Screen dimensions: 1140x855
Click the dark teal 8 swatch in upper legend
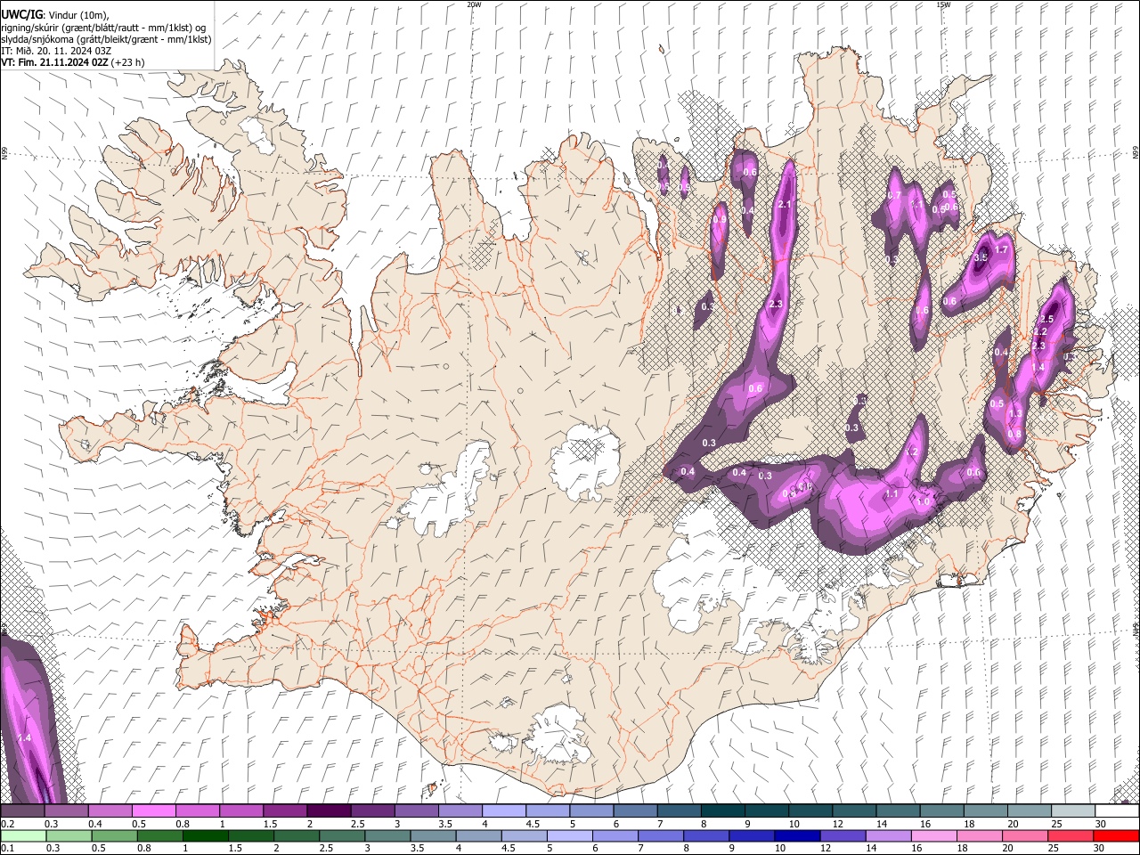723,811
